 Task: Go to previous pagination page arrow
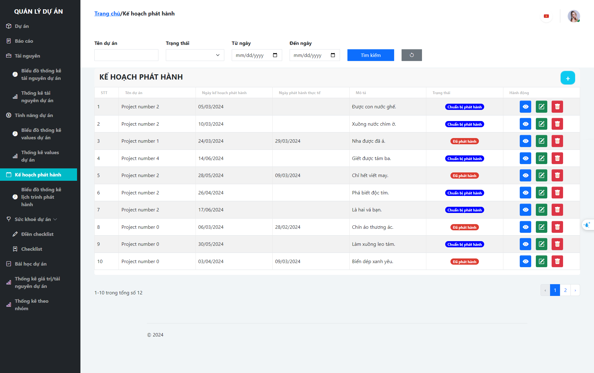(545, 290)
